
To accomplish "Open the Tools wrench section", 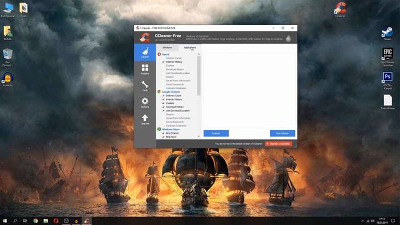I will pos(145,86).
